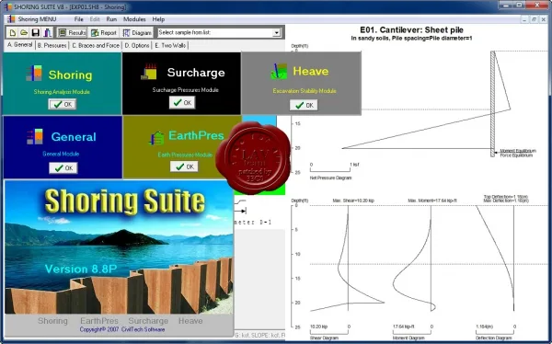Open the Run menu

111,19
